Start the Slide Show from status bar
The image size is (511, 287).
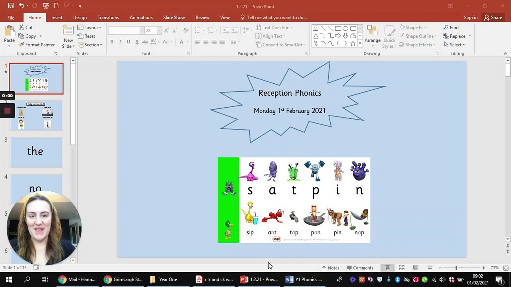[430, 268]
